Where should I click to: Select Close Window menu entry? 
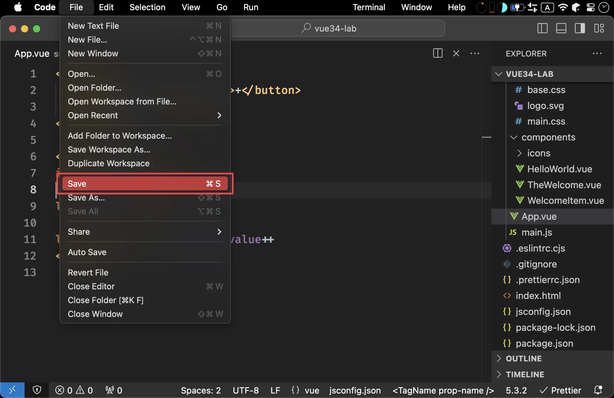click(x=145, y=314)
